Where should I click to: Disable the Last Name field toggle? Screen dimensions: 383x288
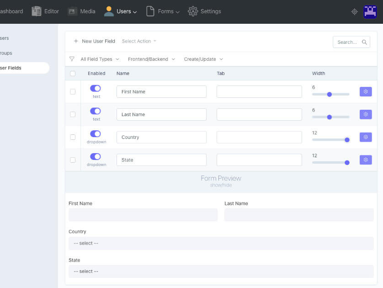pyautogui.click(x=95, y=111)
